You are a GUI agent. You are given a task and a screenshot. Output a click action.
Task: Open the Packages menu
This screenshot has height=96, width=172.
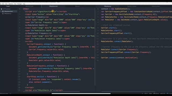click(20, 4)
